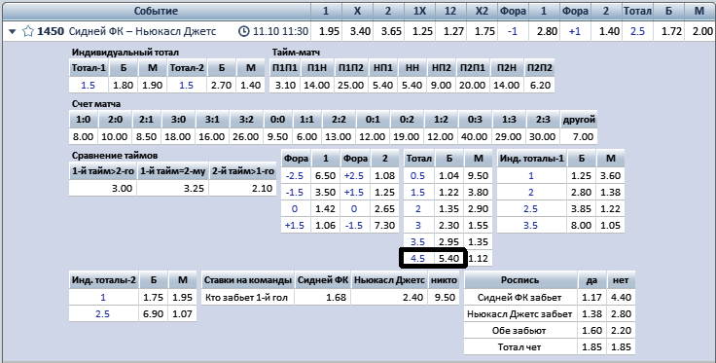Pick total 4.5 under odds 1.12
Screen dimensions: 716x363
point(479,258)
